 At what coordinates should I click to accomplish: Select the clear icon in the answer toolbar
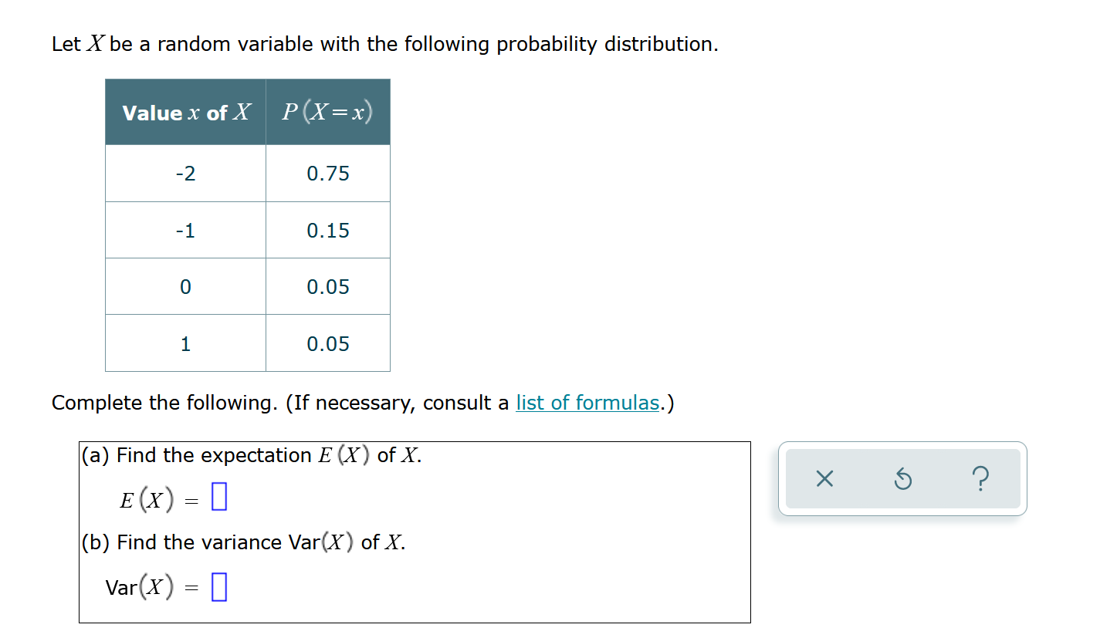pos(824,478)
